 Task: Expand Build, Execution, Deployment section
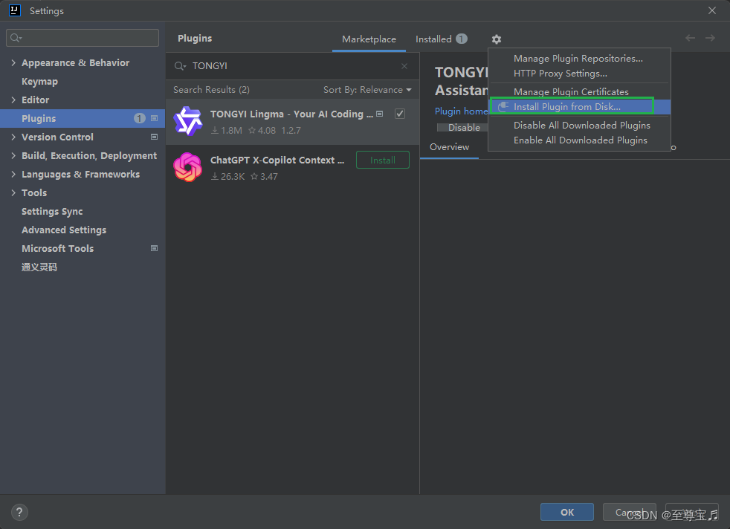pos(13,156)
